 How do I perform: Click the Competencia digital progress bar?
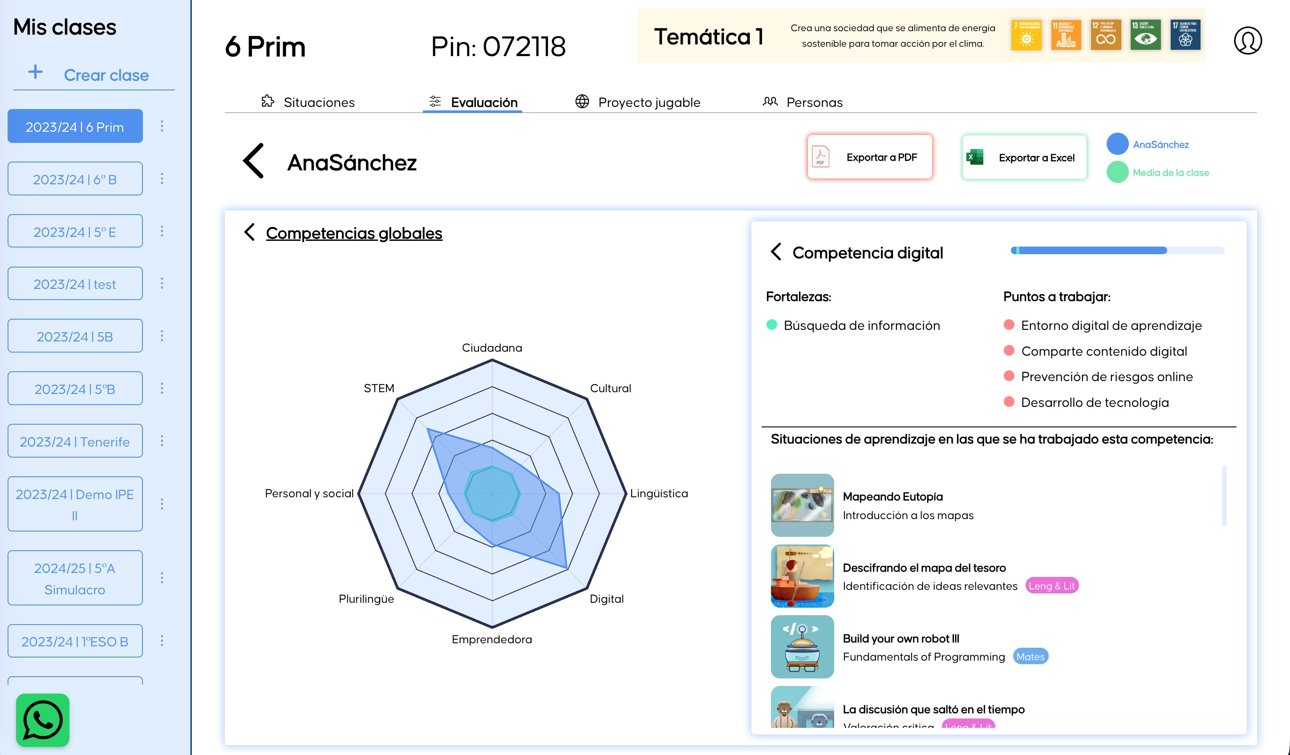[x=1117, y=250]
